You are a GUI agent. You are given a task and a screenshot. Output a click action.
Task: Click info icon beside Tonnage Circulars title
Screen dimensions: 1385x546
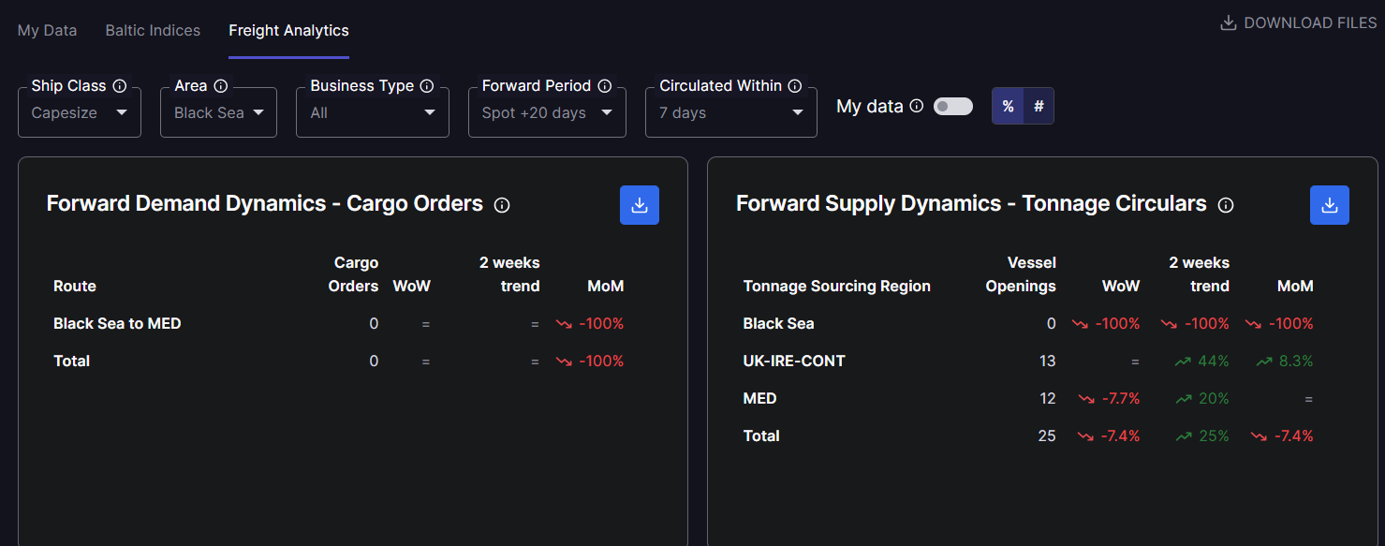(1226, 205)
